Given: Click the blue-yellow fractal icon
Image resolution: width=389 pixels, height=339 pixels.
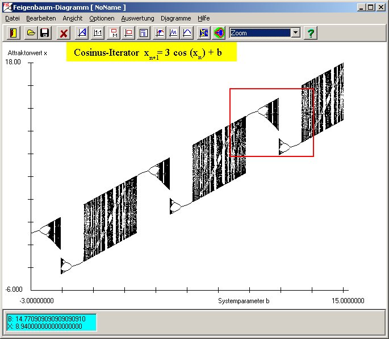Looking at the screenshot, I should 204,33.
